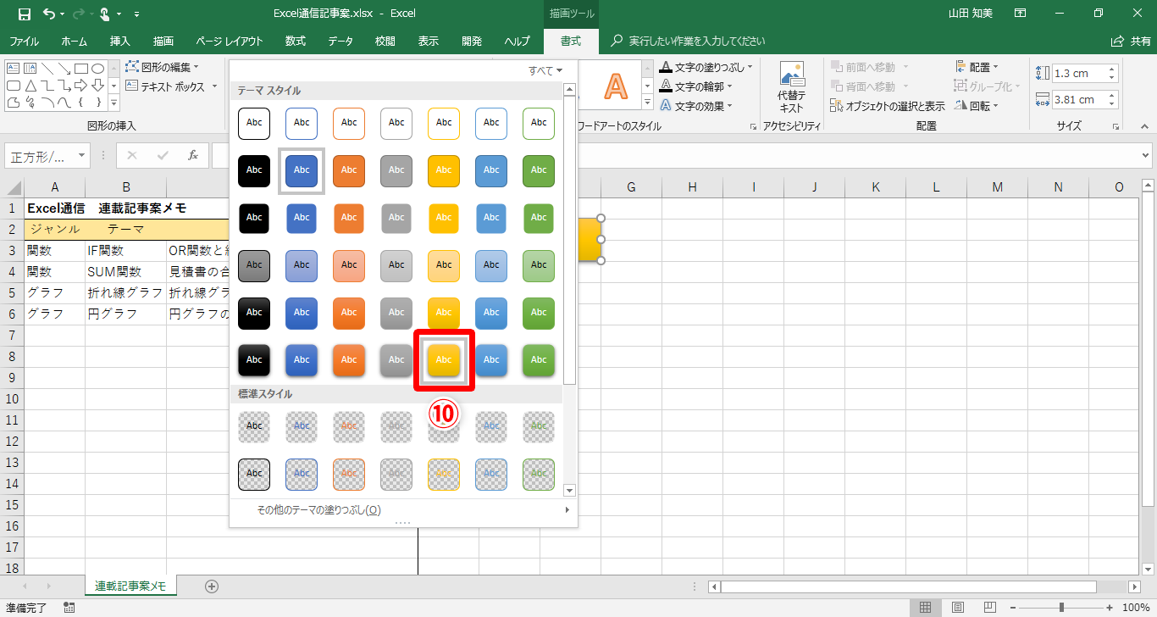1157x617 pixels.
Task: Open the 図形の編集 dropdown
Action: pyautogui.click(x=162, y=67)
